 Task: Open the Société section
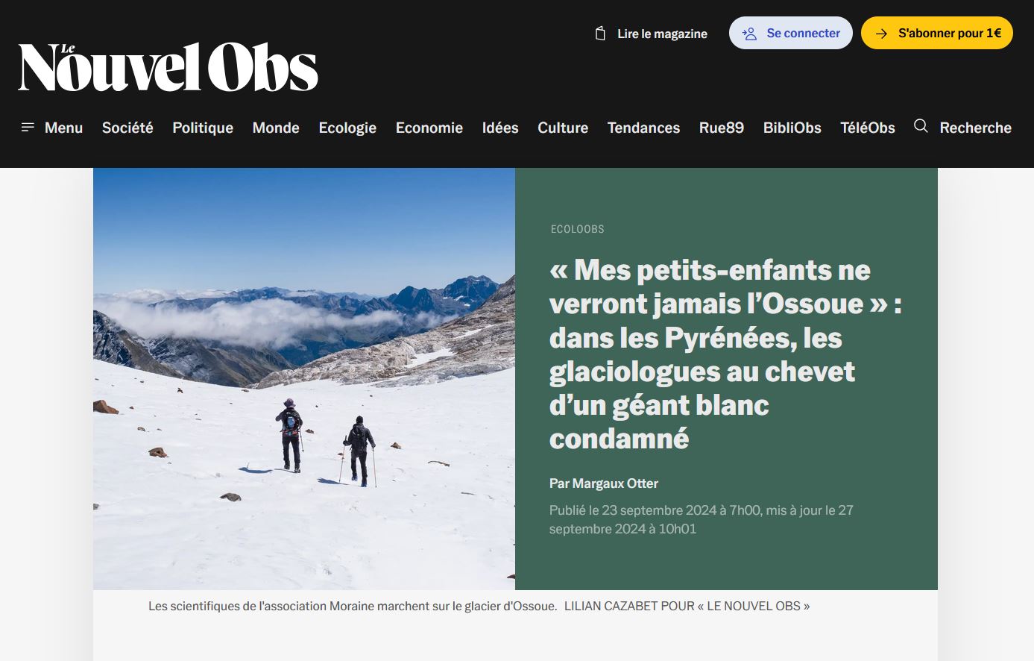pos(127,128)
